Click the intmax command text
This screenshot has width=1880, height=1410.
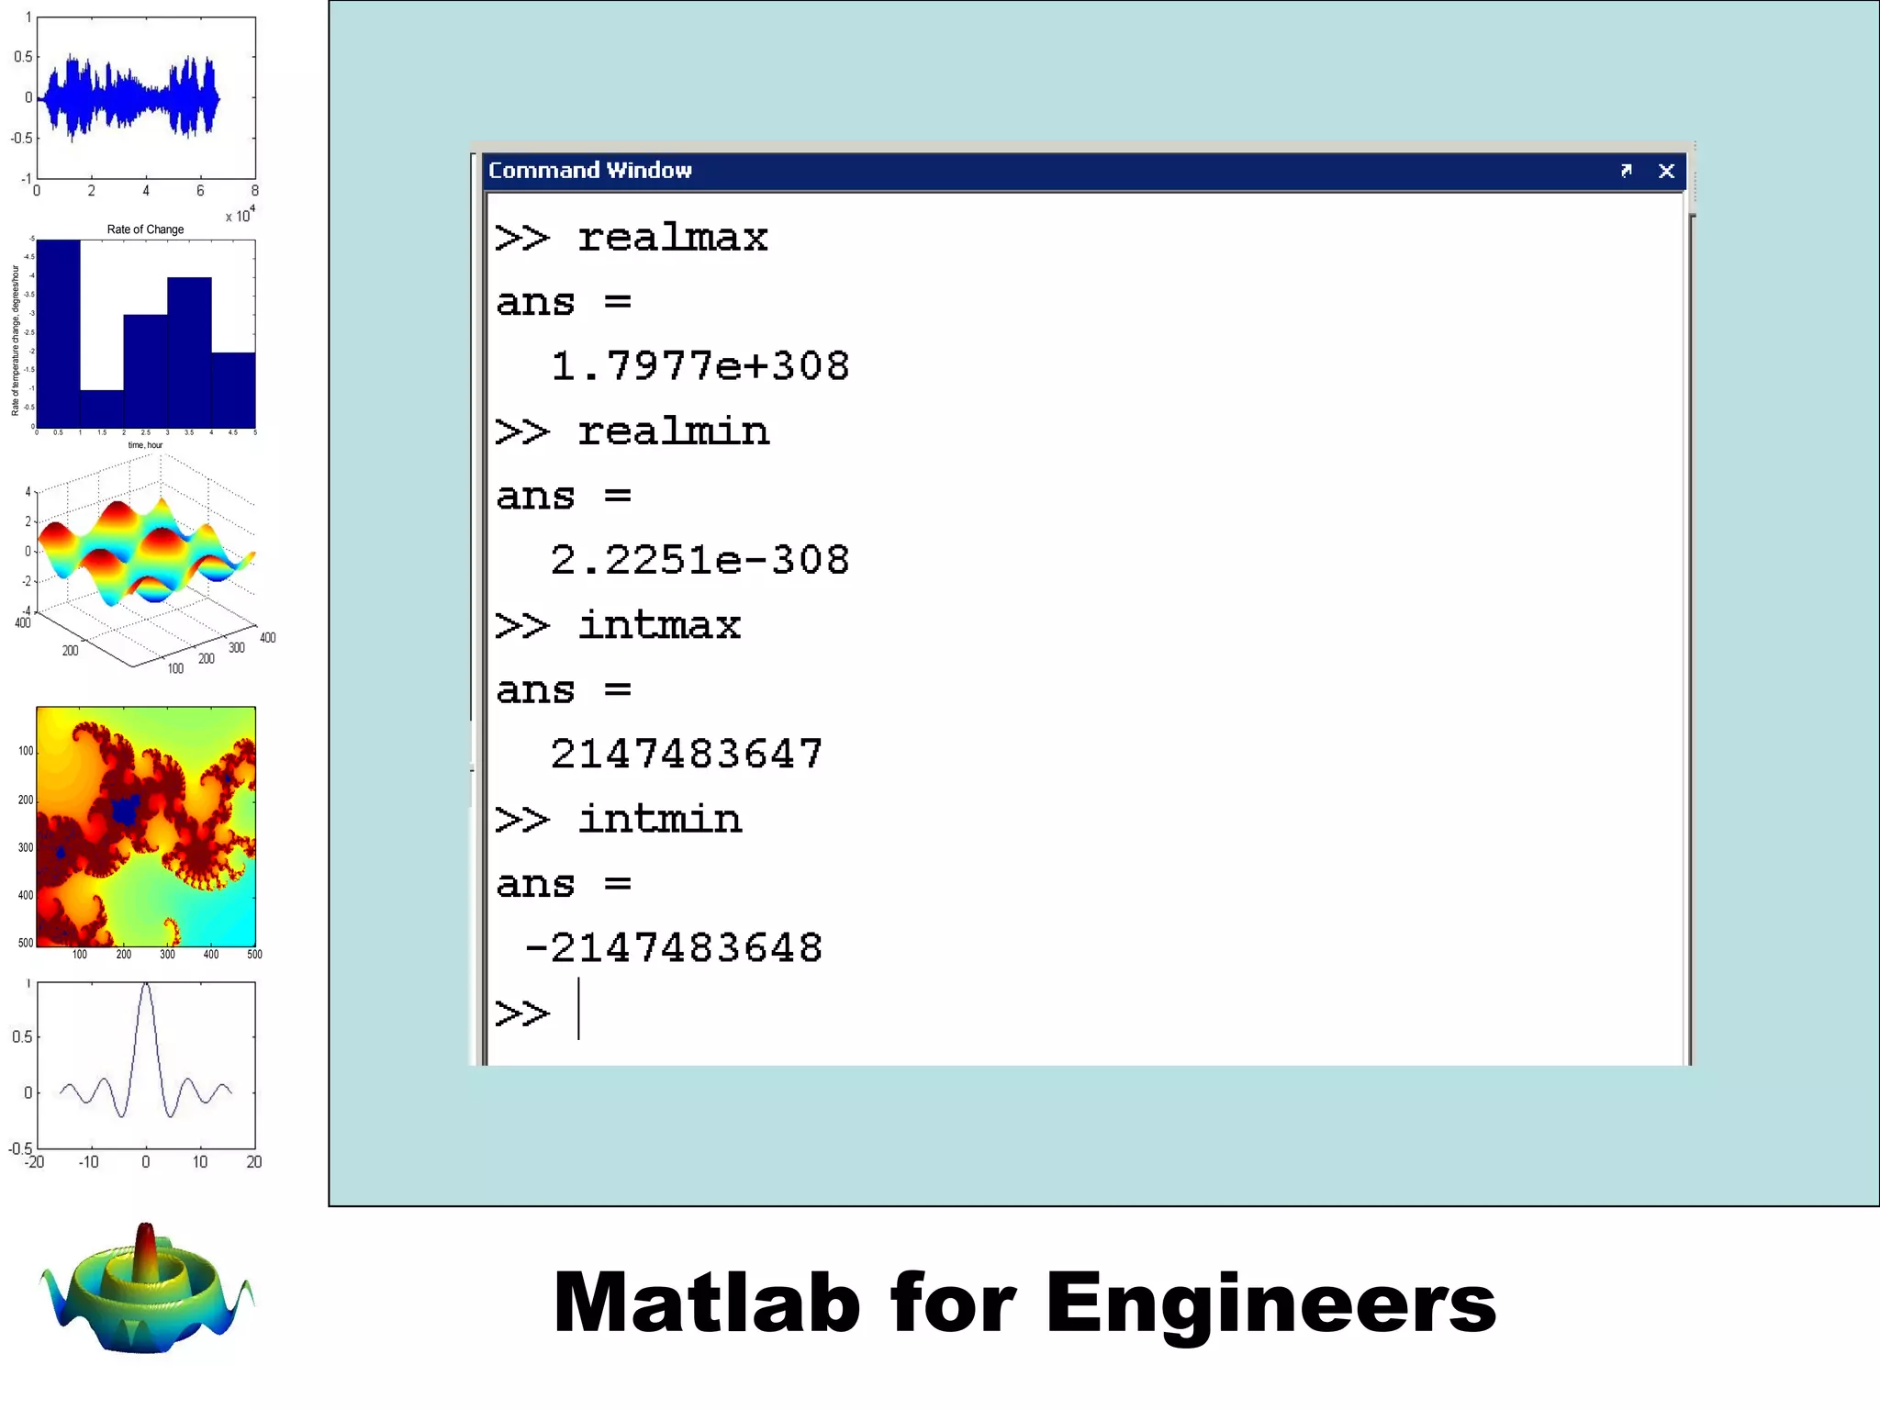point(658,626)
